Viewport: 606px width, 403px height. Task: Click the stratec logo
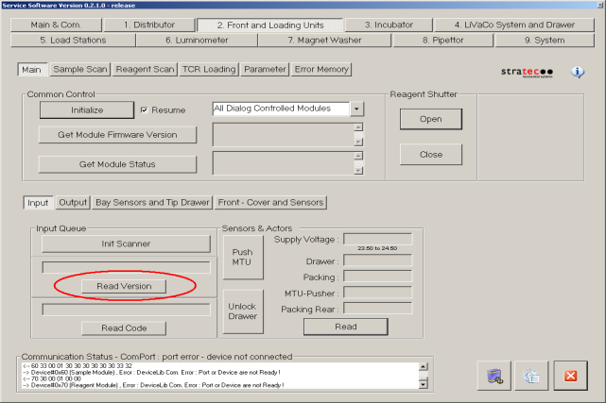pyautogui.click(x=528, y=72)
